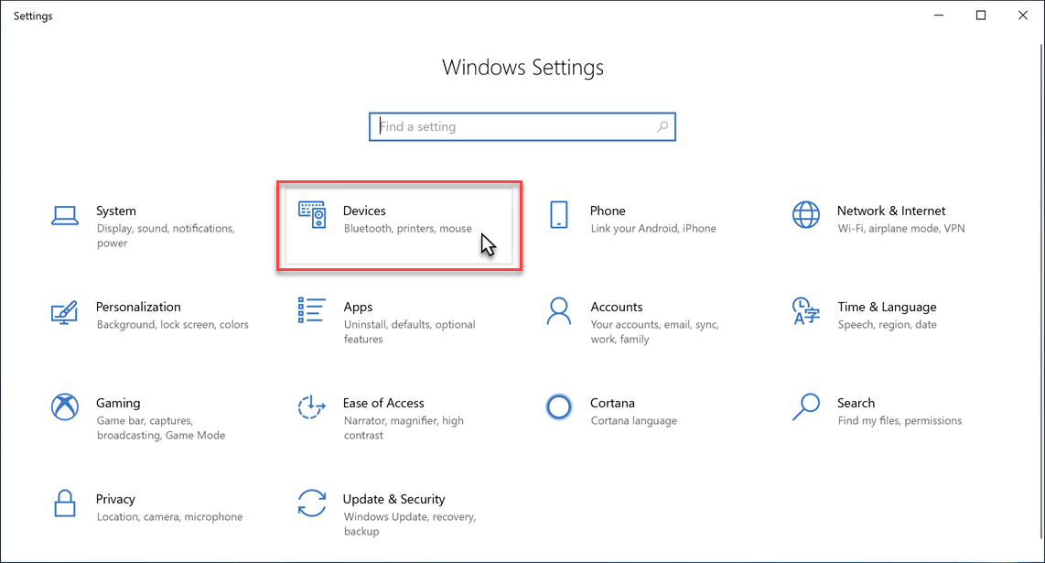Open the Gaming Xbox icon
Viewport: 1045px width, 563px height.
[65, 406]
